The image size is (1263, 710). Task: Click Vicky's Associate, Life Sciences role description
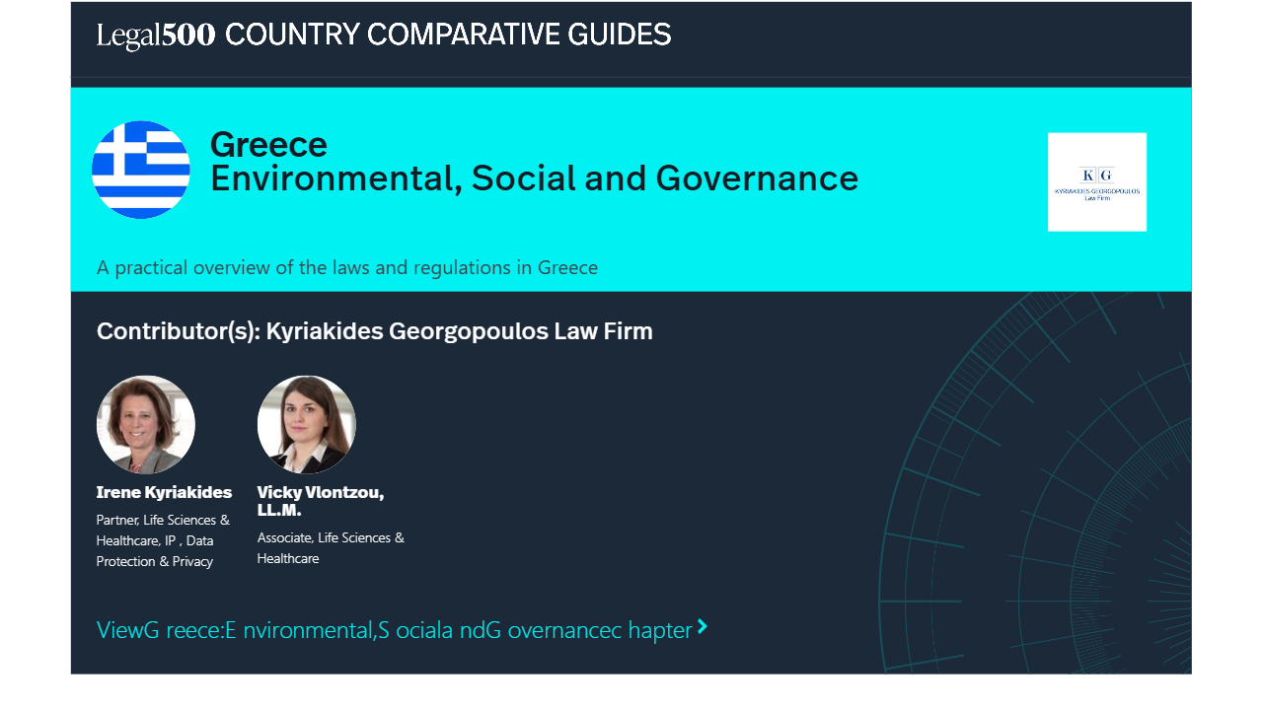point(331,547)
